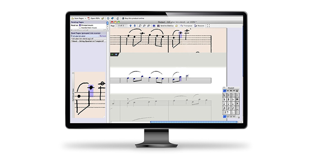The height and width of the screenshot is (156, 313).
Task: Click the flat sign key on the Keypad
Action: tap(233, 99)
